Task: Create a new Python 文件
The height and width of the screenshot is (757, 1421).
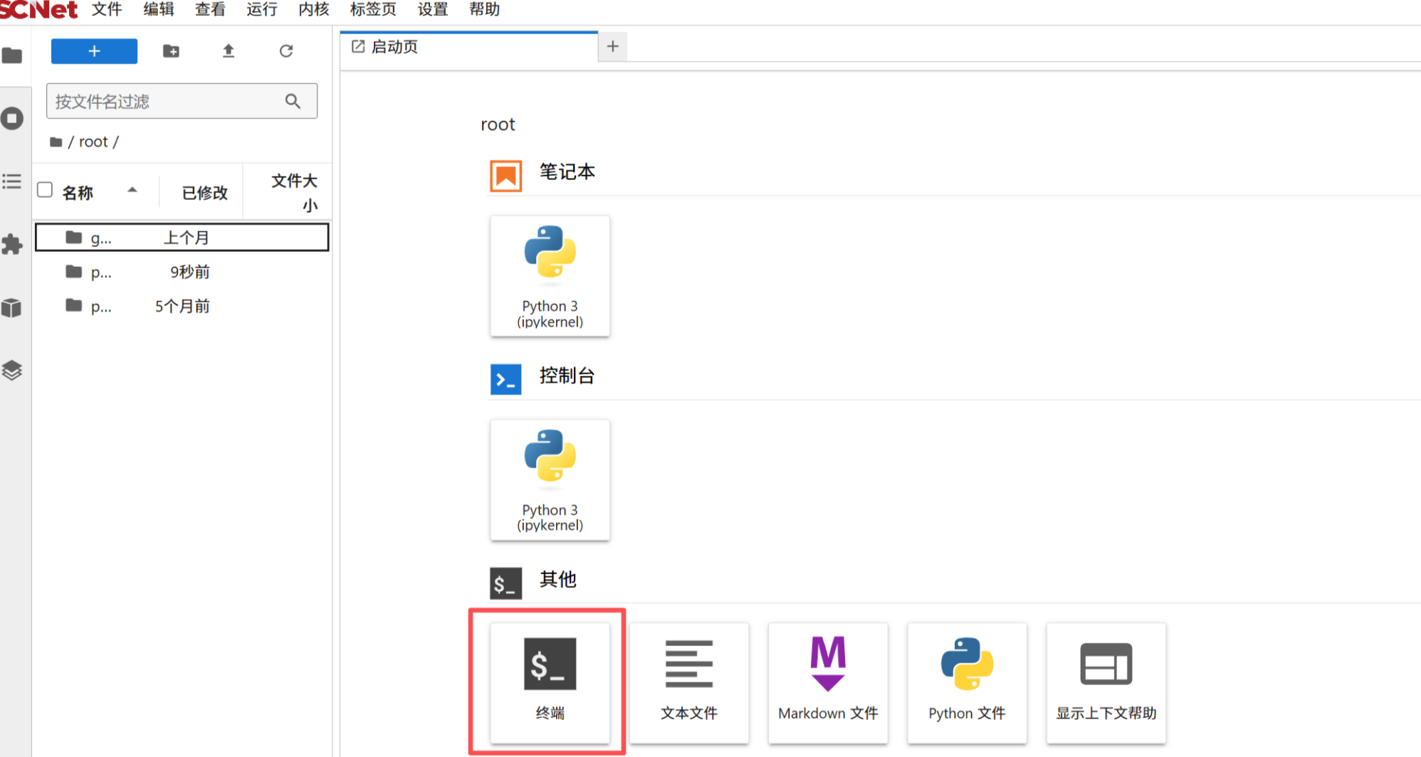Action: [x=966, y=681]
